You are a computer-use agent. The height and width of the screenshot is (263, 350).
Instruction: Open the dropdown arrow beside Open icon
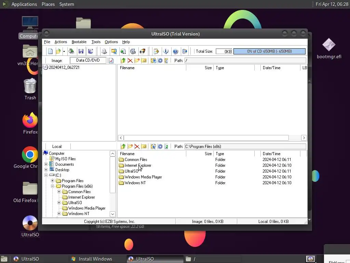tap(64, 51)
